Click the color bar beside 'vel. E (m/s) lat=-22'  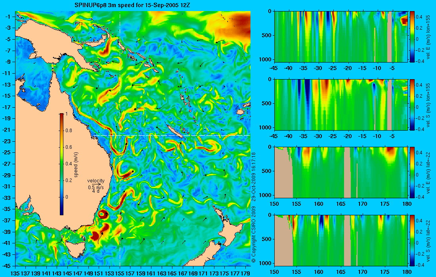pyautogui.click(x=412, y=173)
